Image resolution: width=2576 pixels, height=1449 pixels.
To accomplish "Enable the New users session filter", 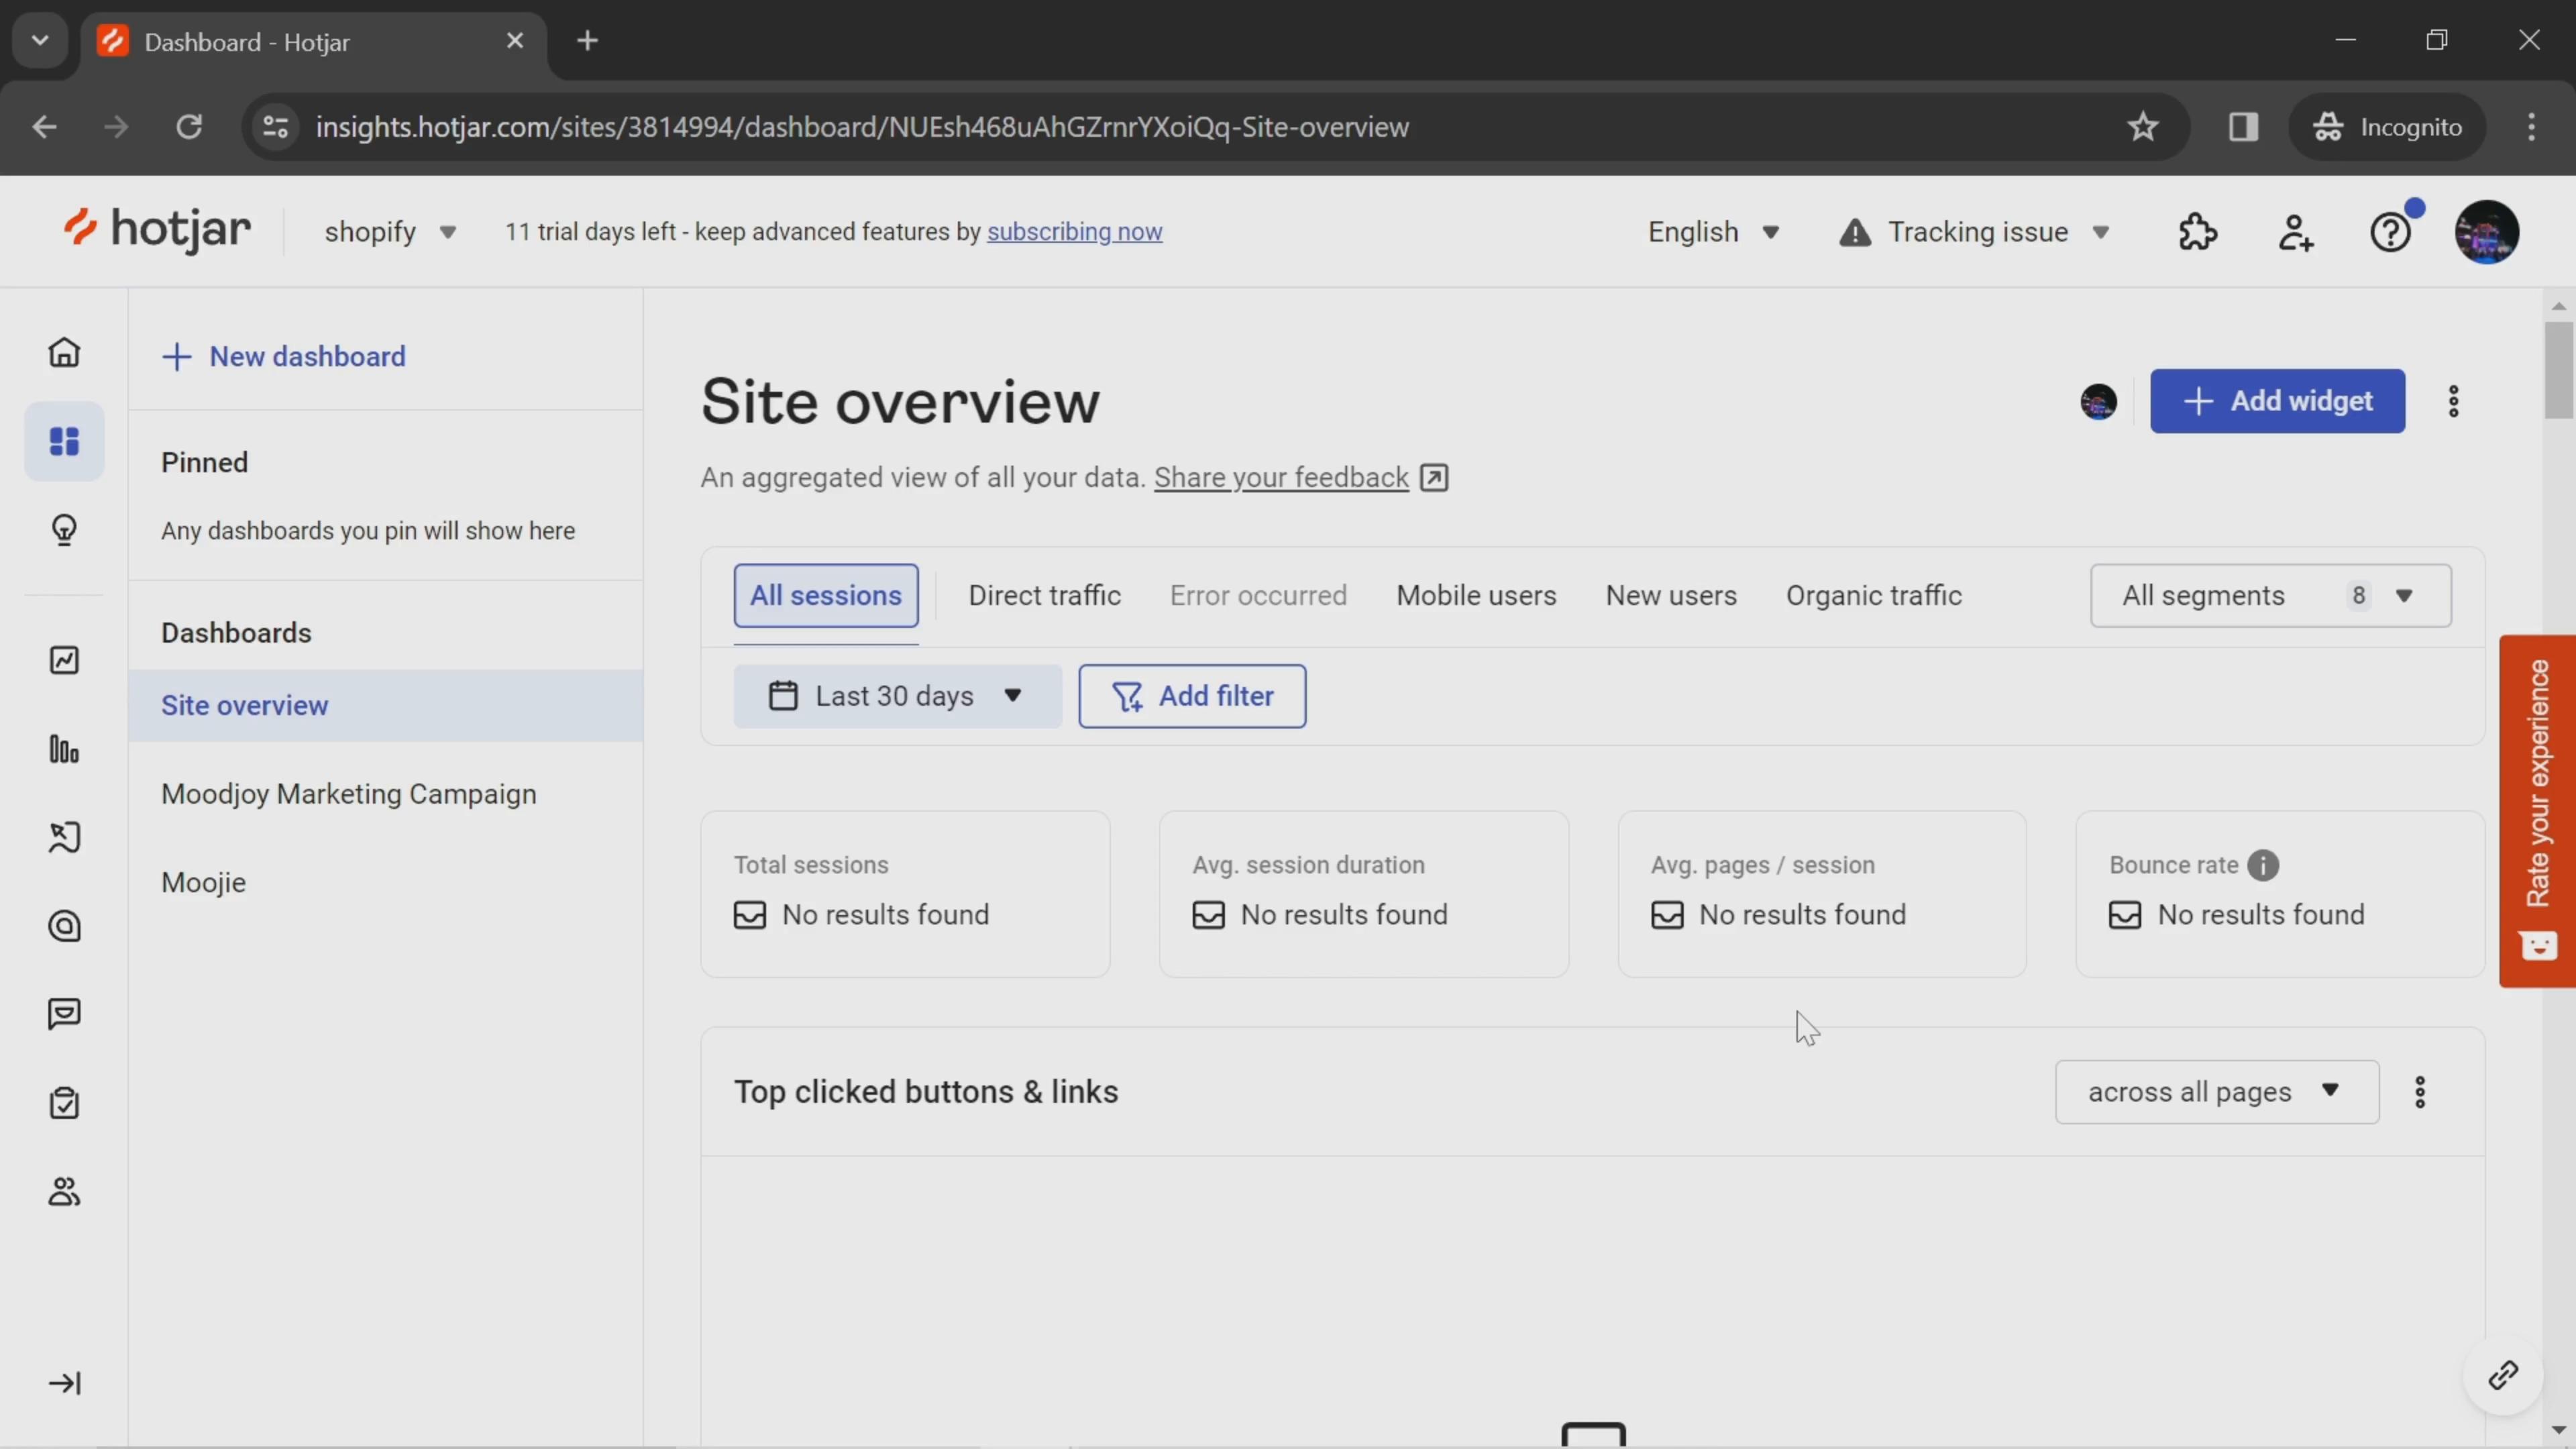I will pos(1670,594).
